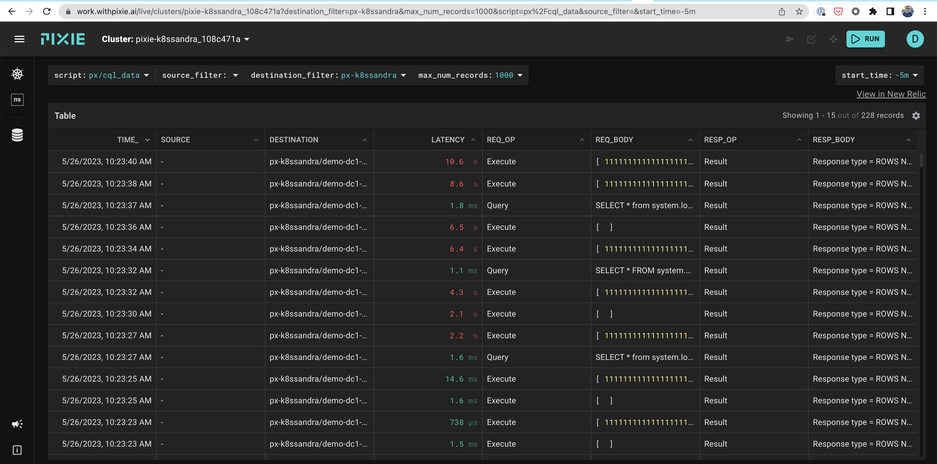Select the Kubernetes cluster icon in the sidebar
937x464 pixels.
(x=17, y=74)
